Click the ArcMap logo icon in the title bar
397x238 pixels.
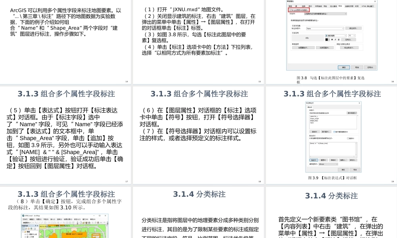(23, 216)
